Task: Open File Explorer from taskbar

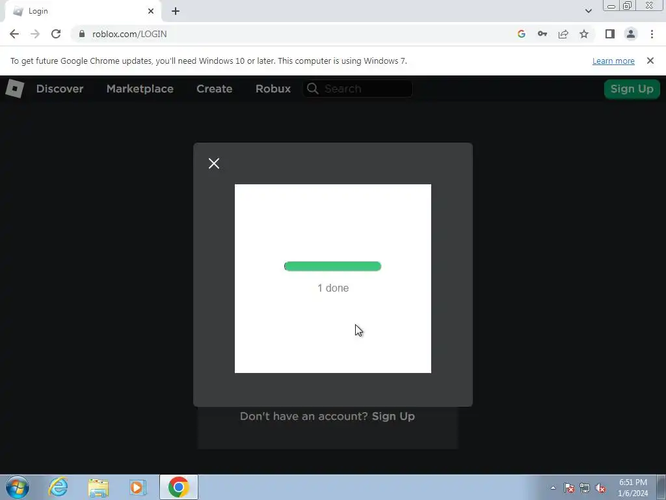Action: (x=98, y=487)
